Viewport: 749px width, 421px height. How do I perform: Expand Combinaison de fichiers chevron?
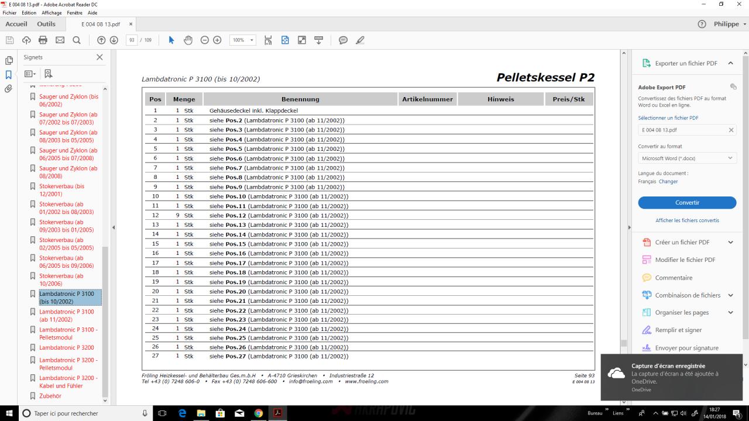point(731,295)
